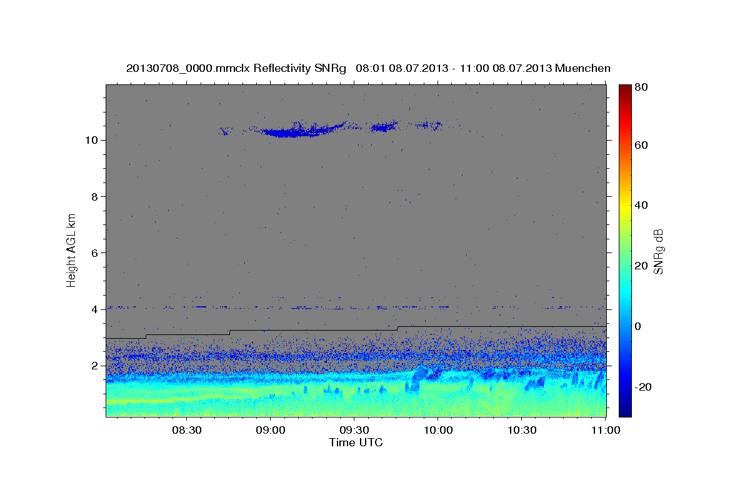Click the colorbar value label 80
This screenshot has height=500, width=750.
click(641, 87)
